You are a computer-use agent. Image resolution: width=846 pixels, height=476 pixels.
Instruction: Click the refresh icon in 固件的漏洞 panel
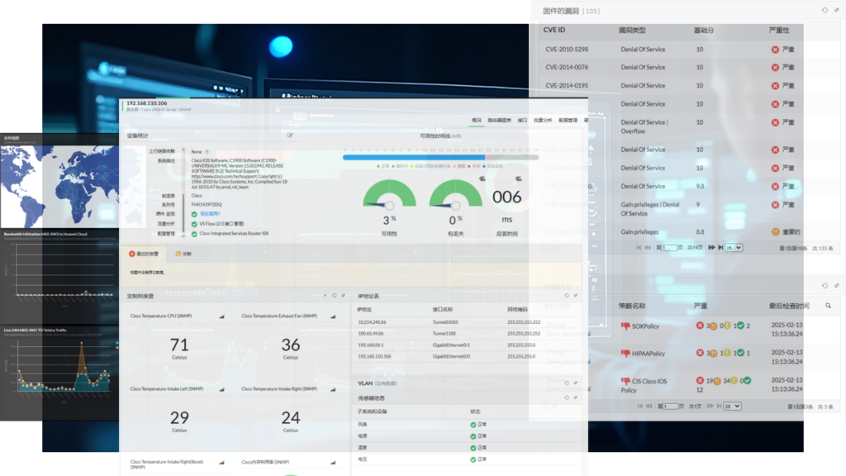coord(824,10)
